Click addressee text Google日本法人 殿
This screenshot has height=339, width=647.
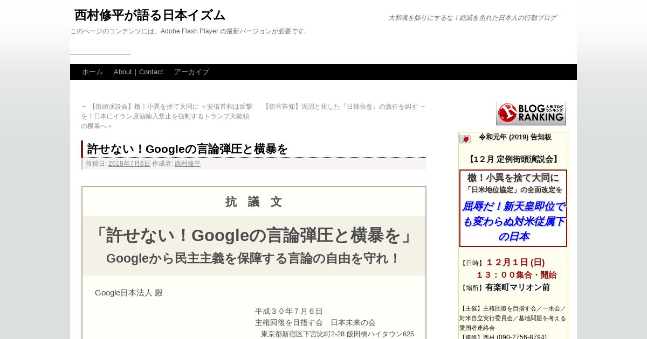(129, 293)
